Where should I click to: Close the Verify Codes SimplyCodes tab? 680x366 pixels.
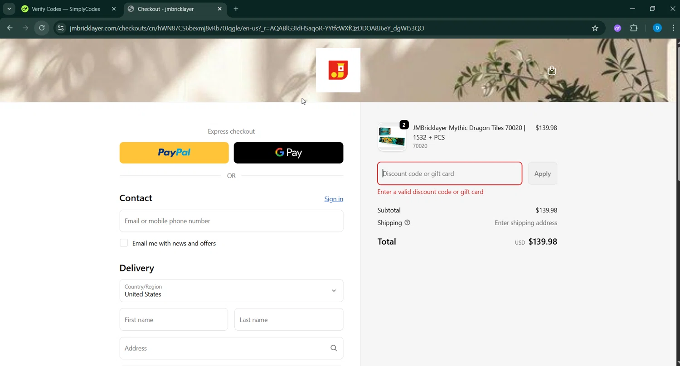tap(114, 9)
